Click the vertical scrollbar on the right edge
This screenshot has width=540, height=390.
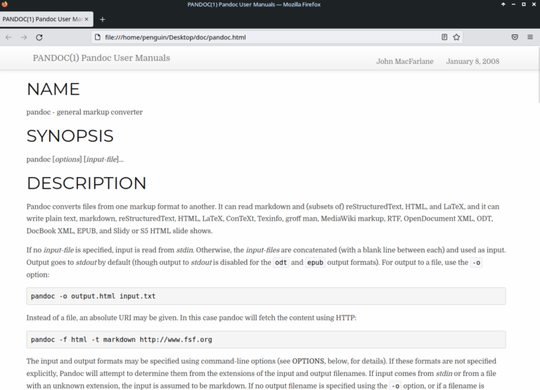[x=536, y=211]
